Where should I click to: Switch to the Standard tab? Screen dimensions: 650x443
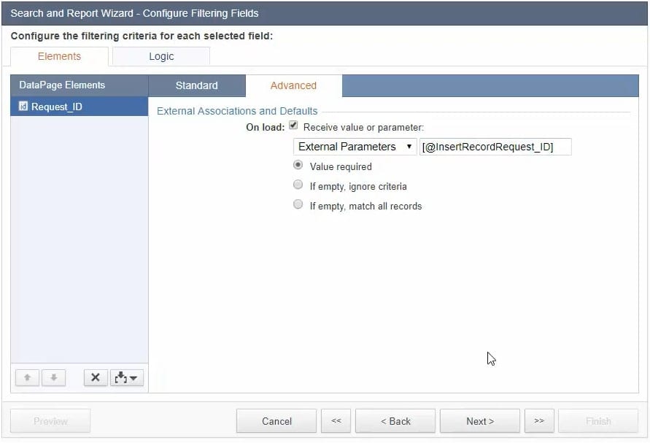197,85
